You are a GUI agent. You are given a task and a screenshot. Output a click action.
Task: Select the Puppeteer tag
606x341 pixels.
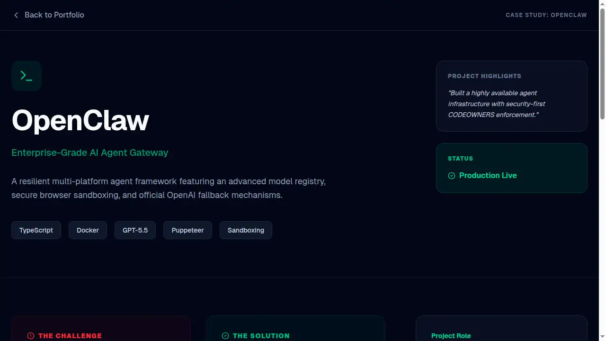tap(187, 230)
